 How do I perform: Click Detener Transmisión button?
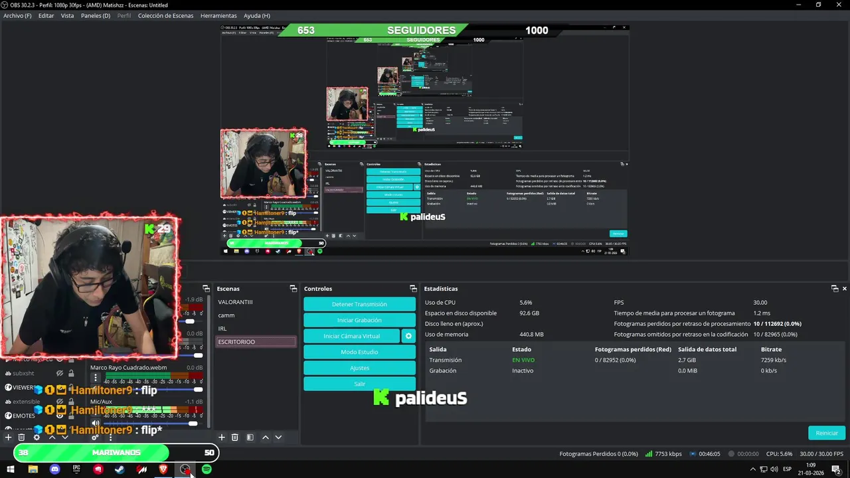[359, 304]
